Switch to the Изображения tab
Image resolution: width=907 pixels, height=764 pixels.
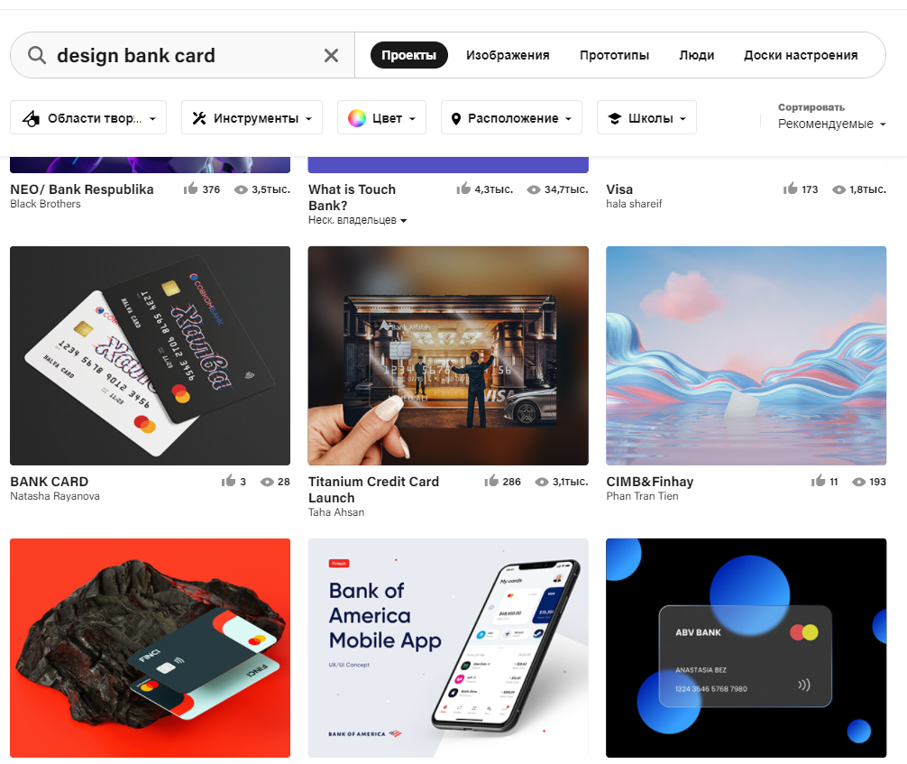508,55
